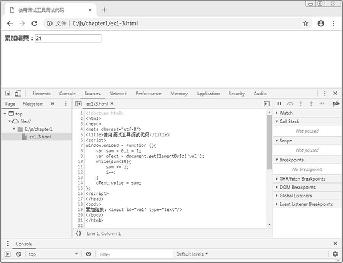Activate the inspect element picker
This screenshot has width=343, height=263.
tap(8, 94)
